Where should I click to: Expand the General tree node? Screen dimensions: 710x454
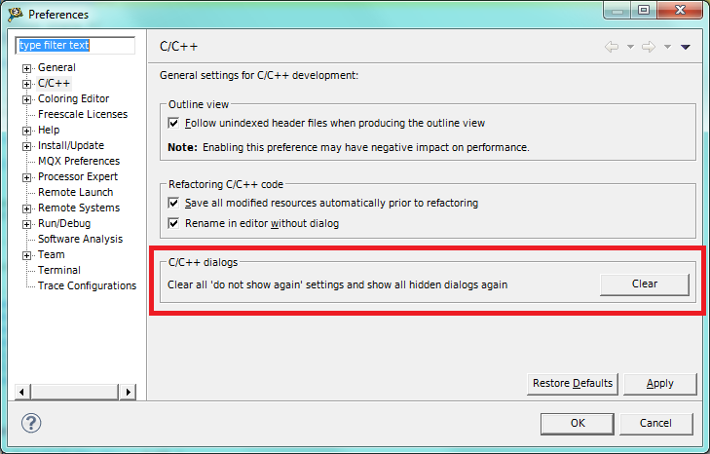pos(27,68)
